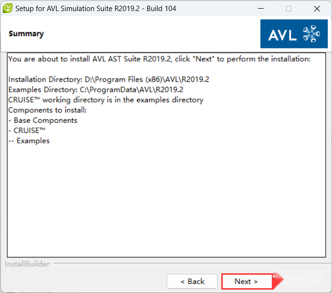Click the red arrow beside the Next button
Viewport: 332px width, 293px height.
pyautogui.click(x=278, y=281)
